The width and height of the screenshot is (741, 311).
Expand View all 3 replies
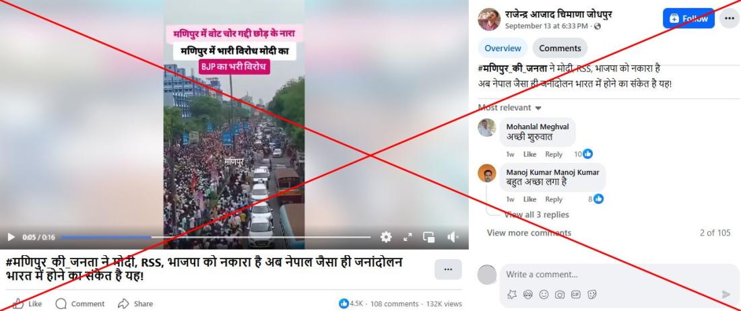tap(536, 215)
